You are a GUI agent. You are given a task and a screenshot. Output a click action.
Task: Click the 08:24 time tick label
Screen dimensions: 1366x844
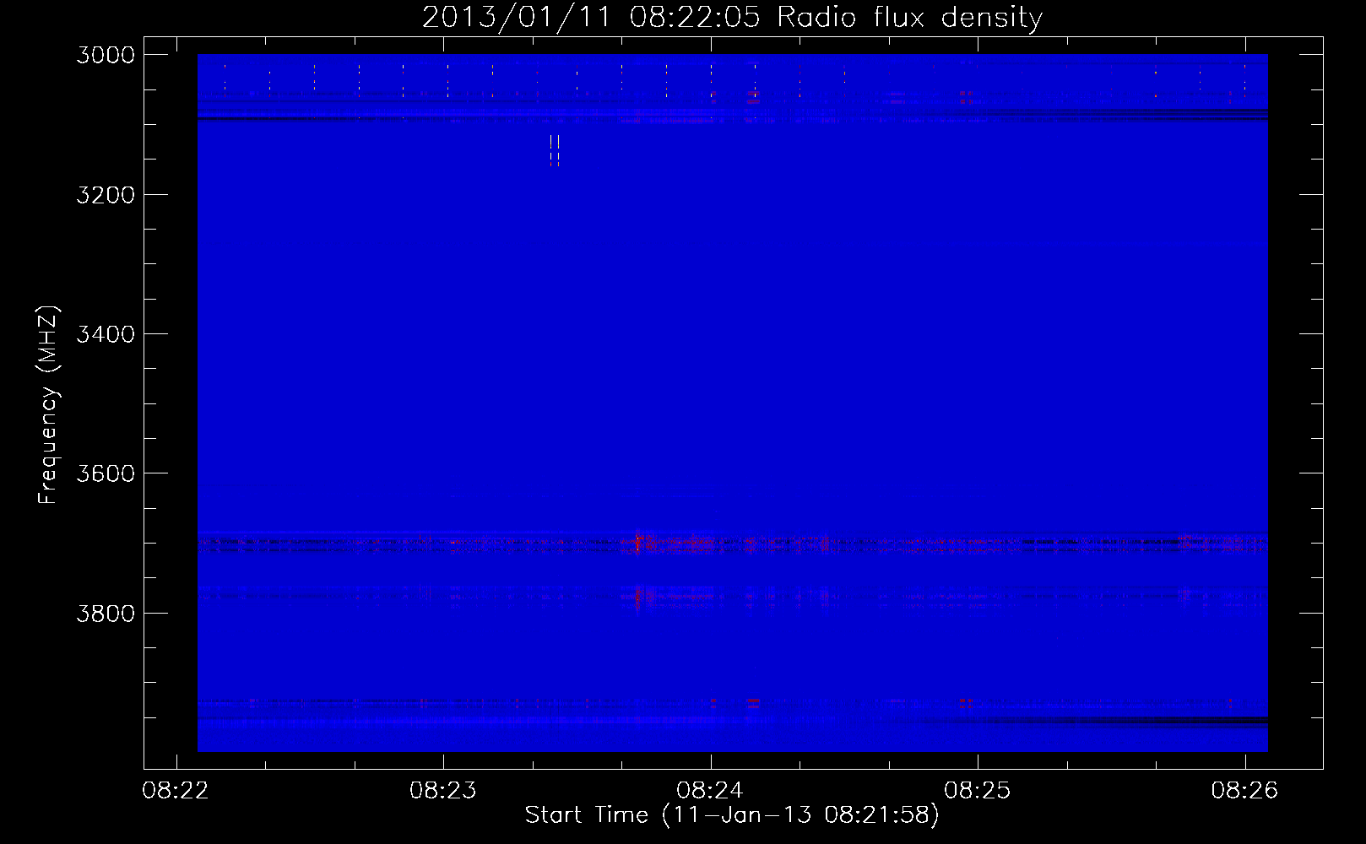(x=710, y=791)
